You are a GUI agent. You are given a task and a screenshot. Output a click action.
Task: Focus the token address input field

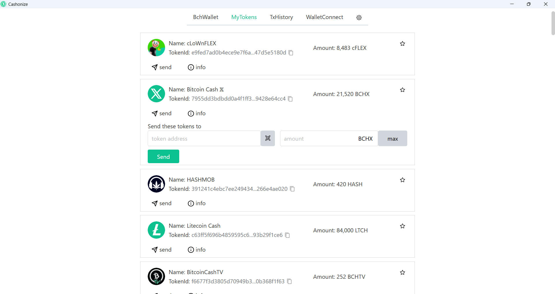[204, 138]
